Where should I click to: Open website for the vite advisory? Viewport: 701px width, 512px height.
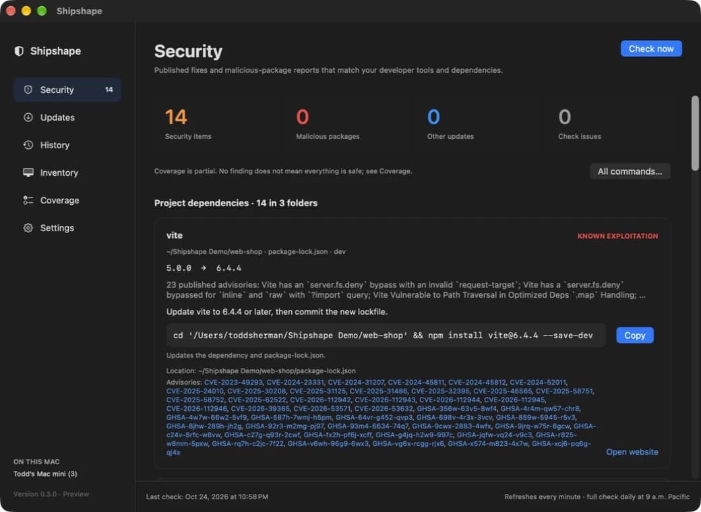[x=632, y=452]
